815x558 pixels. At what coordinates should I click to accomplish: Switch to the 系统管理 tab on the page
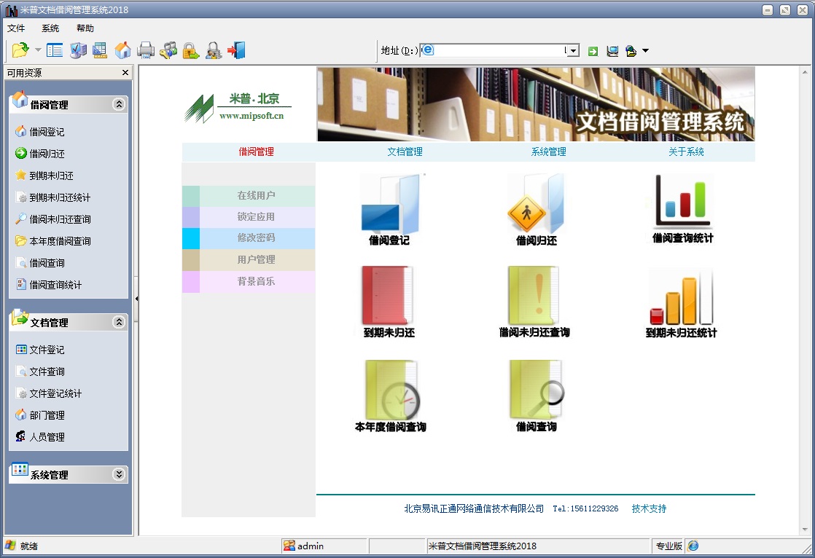pos(548,152)
